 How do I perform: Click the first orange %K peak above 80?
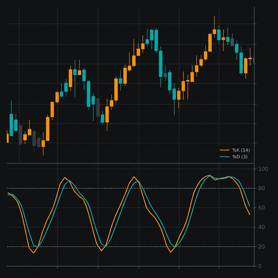tap(65, 177)
